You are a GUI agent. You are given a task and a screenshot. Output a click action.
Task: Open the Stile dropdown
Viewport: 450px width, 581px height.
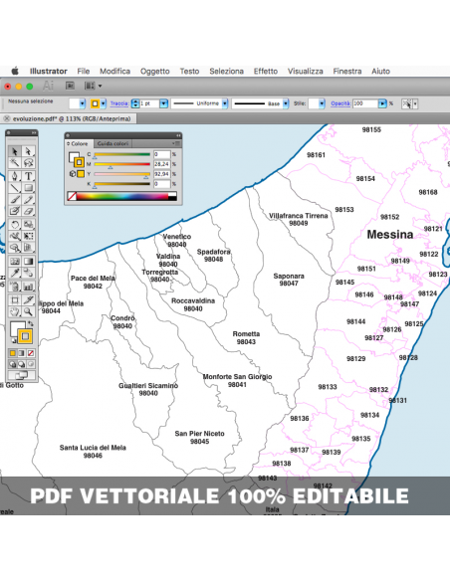[322, 103]
